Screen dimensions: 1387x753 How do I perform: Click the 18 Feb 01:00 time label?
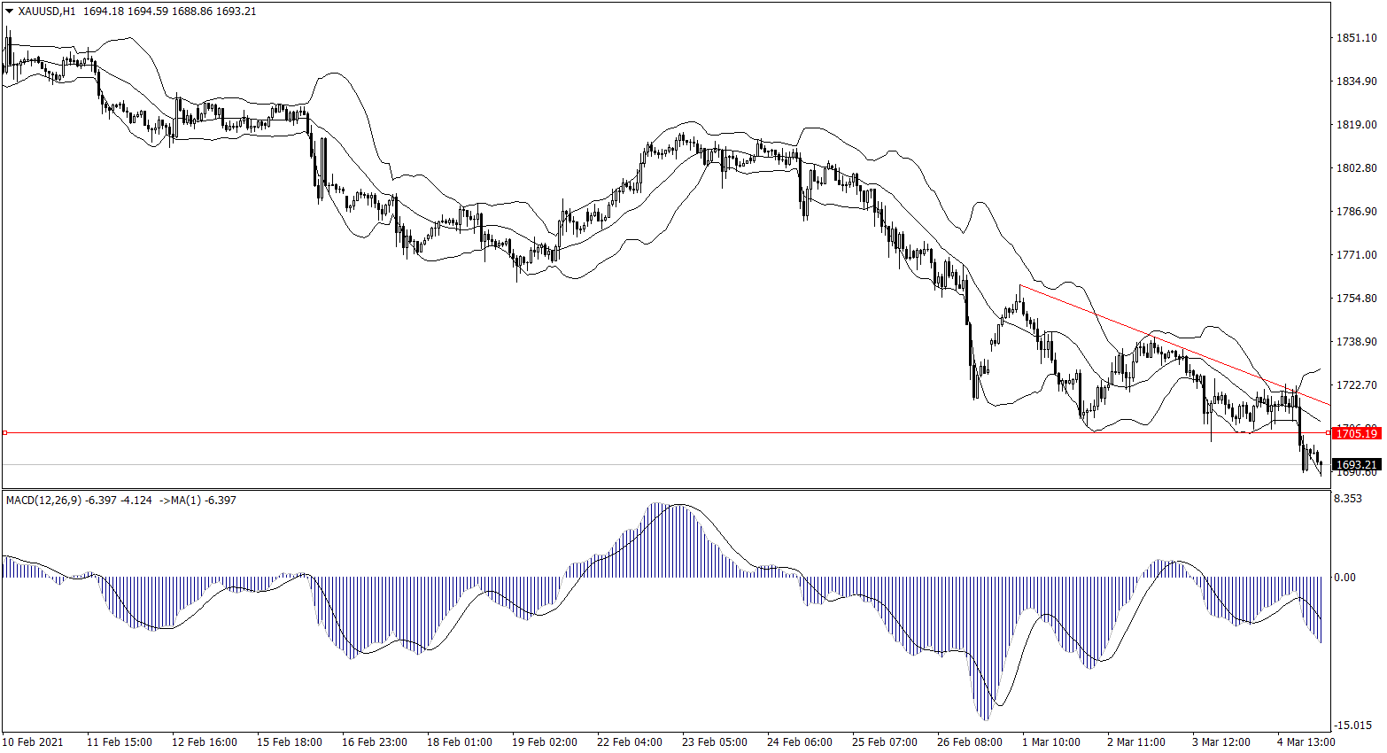point(459,742)
